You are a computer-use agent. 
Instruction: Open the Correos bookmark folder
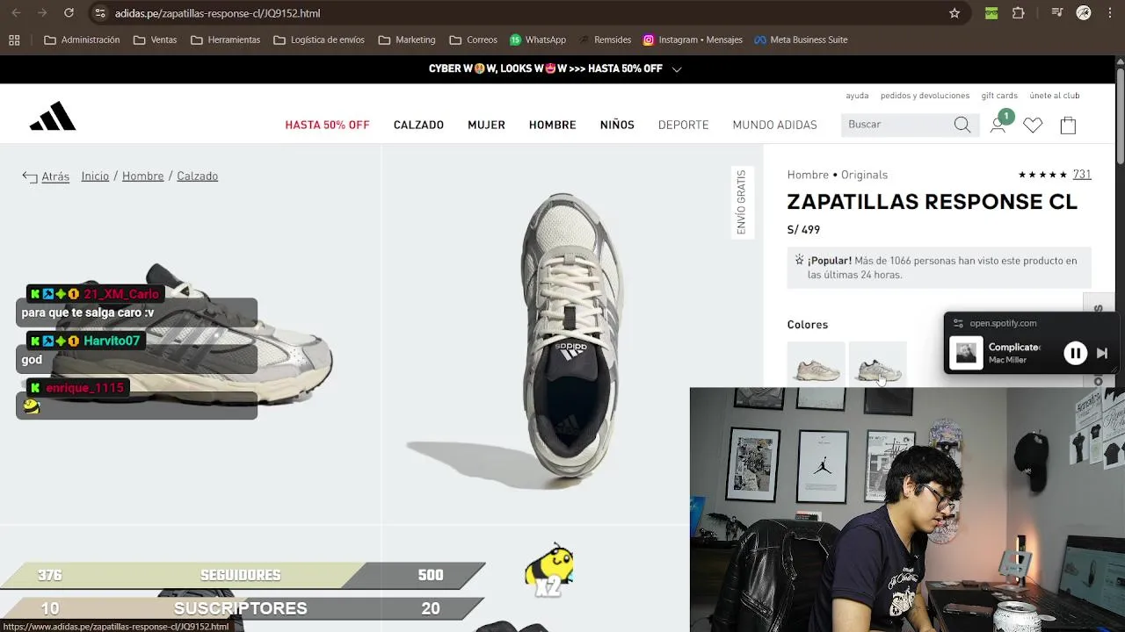pyautogui.click(x=473, y=39)
